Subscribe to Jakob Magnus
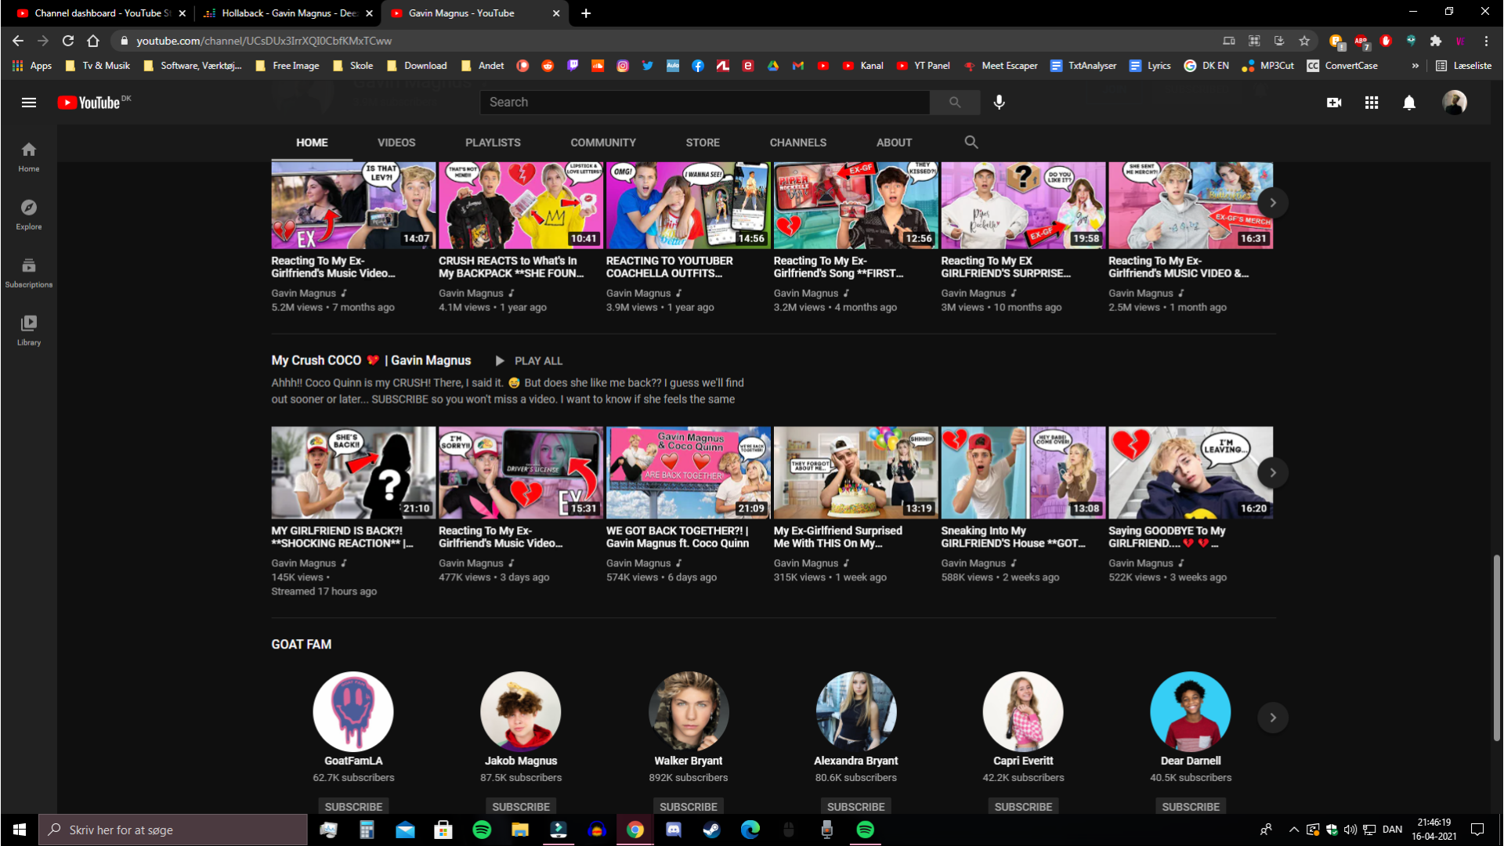1504x846 pixels. tap(521, 806)
